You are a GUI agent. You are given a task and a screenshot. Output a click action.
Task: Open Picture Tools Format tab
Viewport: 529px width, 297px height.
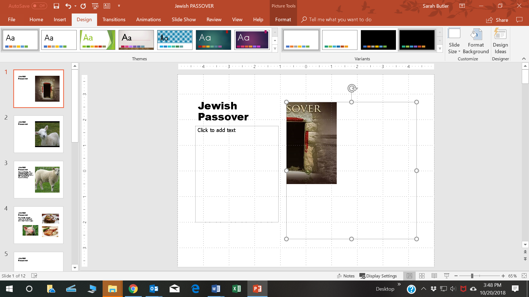[x=283, y=20]
